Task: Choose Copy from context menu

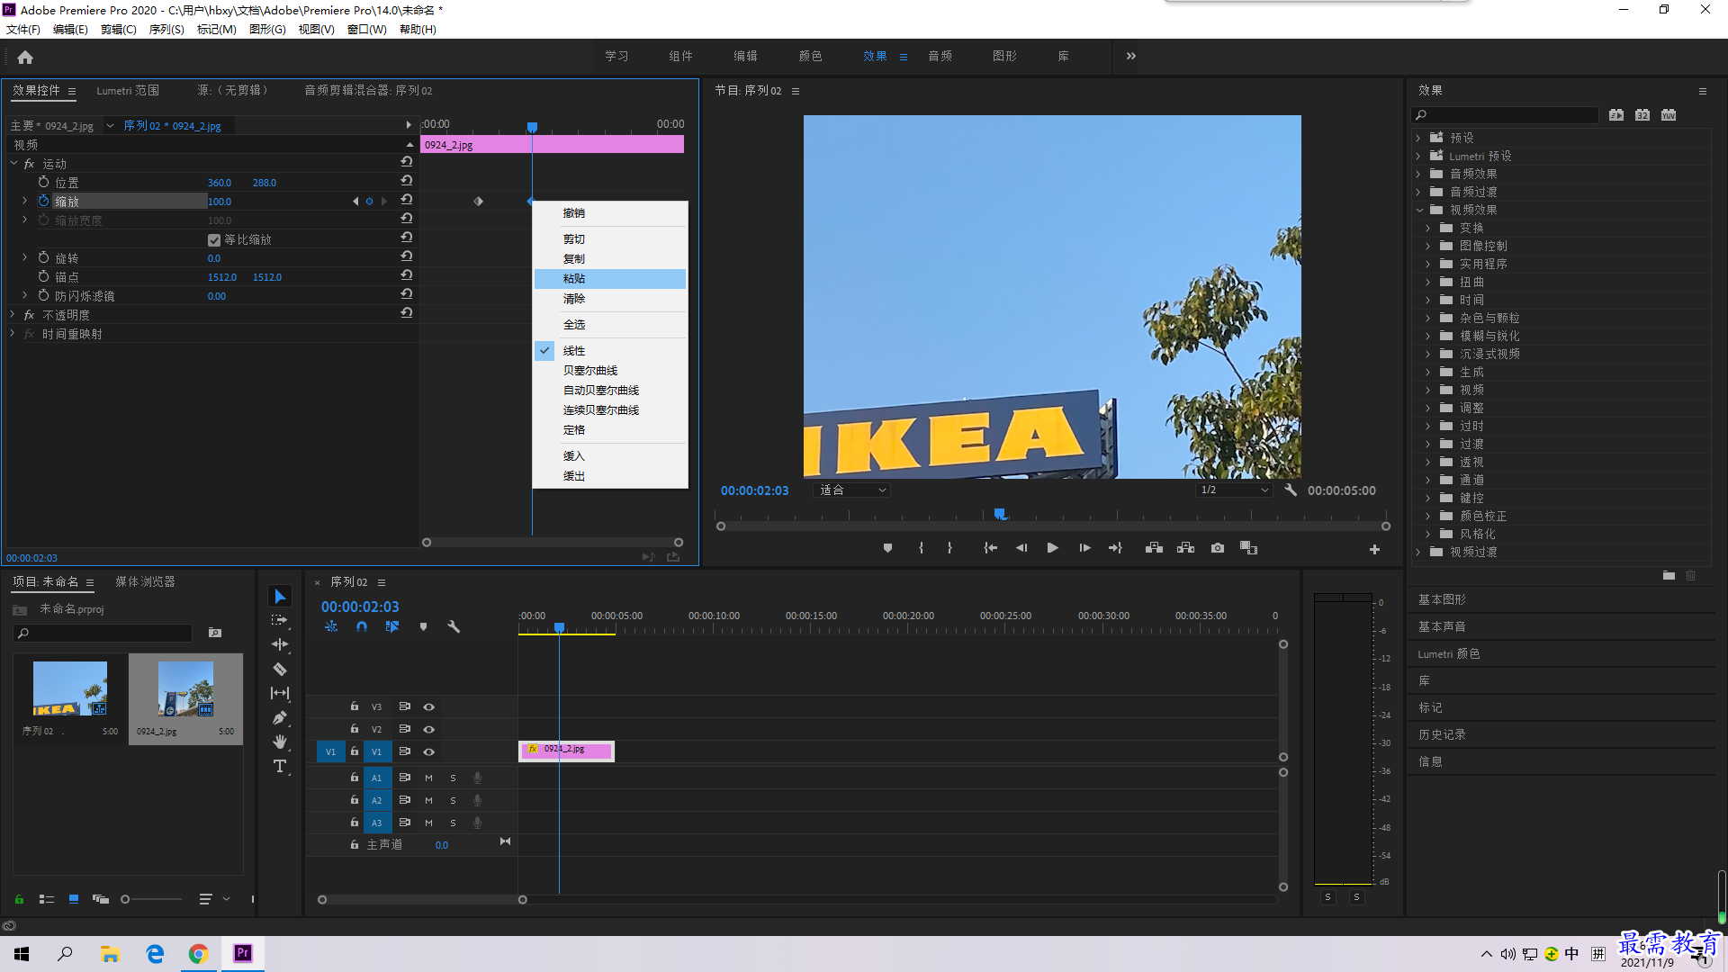Action: tap(610, 259)
